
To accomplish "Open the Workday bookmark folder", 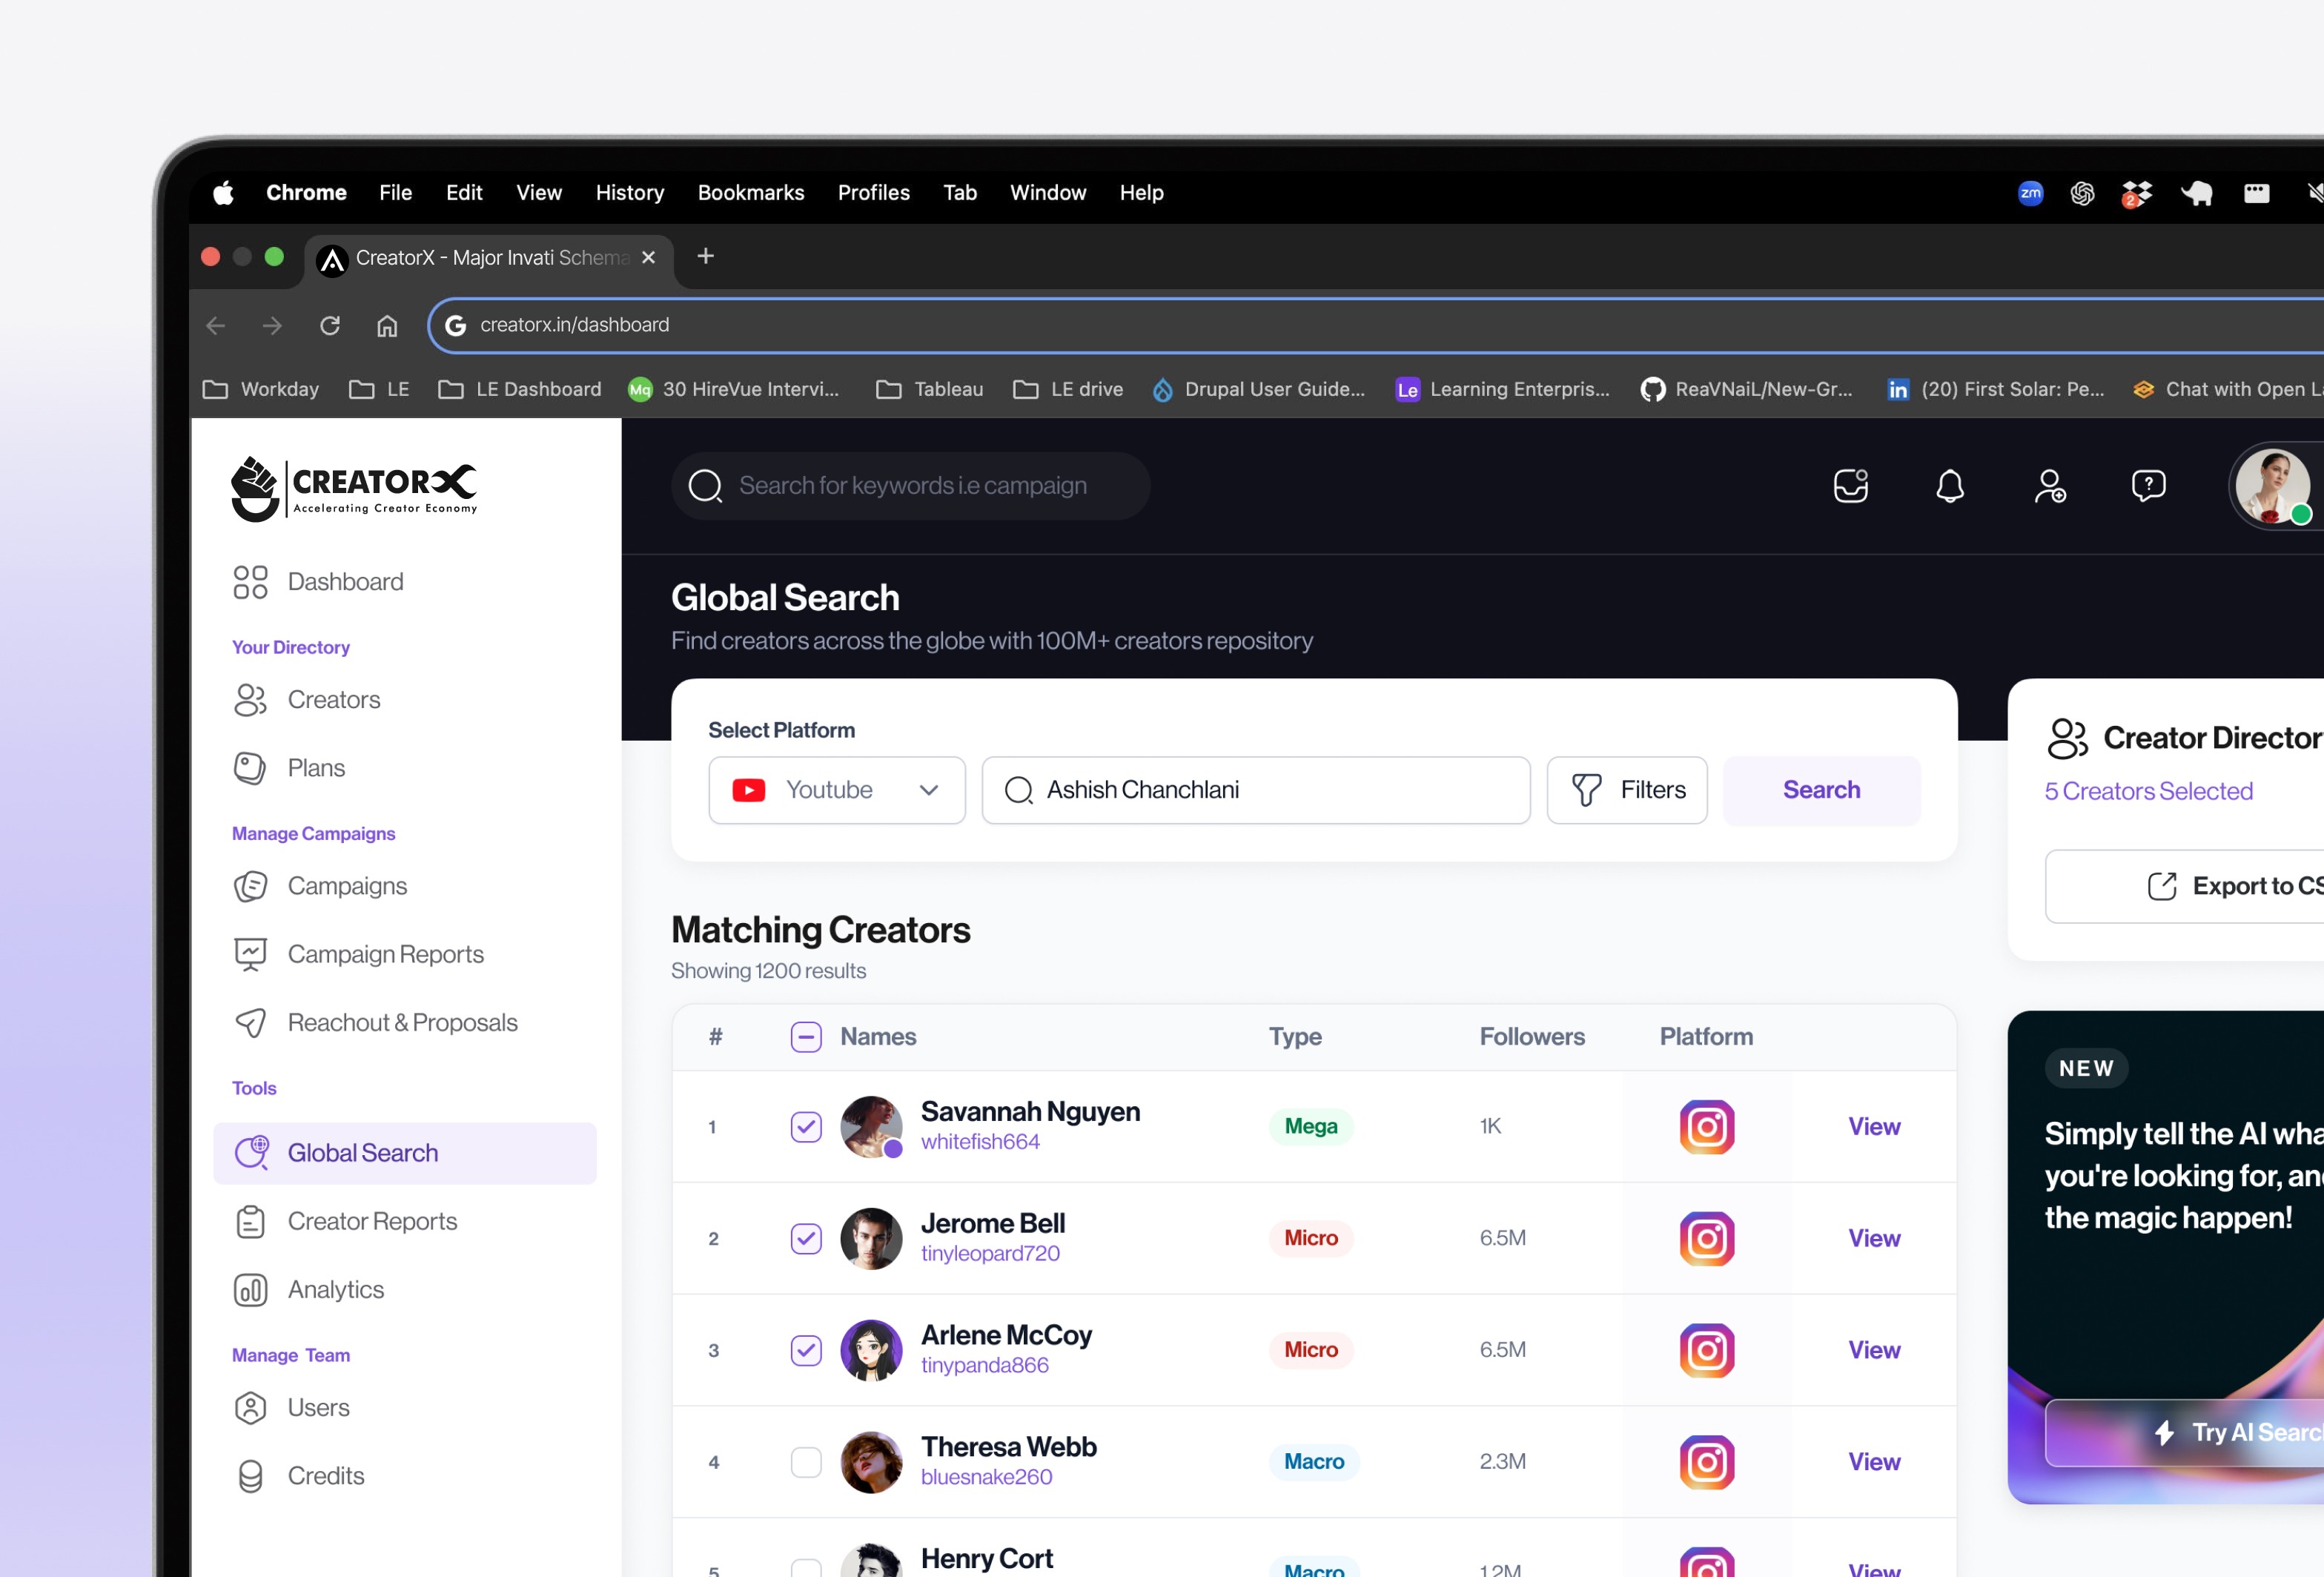I will pyautogui.click(x=260, y=390).
